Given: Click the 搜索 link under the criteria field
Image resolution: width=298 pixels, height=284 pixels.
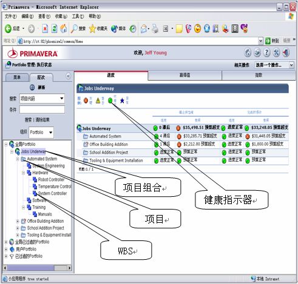Looking at the screenshot, I should tap(28, 120).
